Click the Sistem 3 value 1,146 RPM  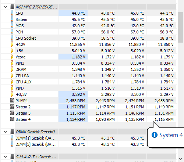click(135, 113)
